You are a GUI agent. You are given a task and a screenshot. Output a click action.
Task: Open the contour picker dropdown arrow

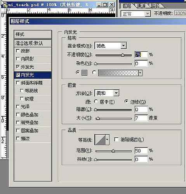[107, 140]
